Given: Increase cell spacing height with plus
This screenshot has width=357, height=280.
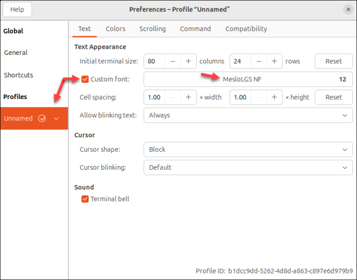Looking at the screenshot, I should [274, 97].
